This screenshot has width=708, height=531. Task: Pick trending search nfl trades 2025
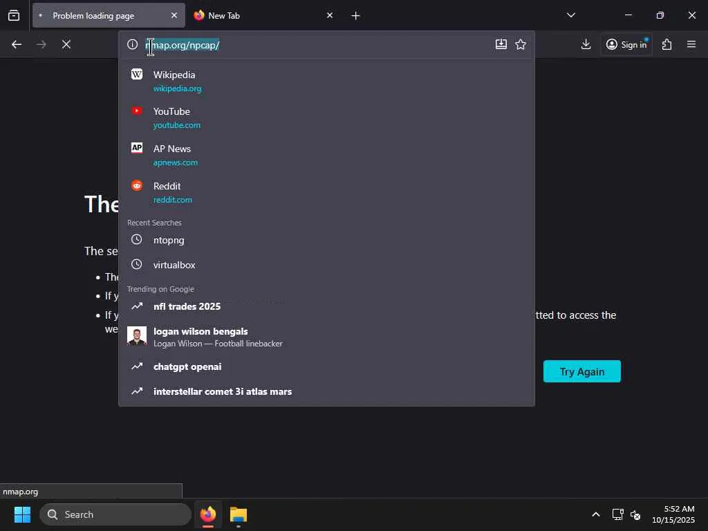(x=326, y=306)
